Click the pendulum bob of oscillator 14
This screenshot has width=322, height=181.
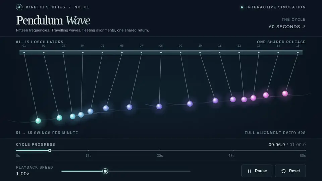point(266,95)
